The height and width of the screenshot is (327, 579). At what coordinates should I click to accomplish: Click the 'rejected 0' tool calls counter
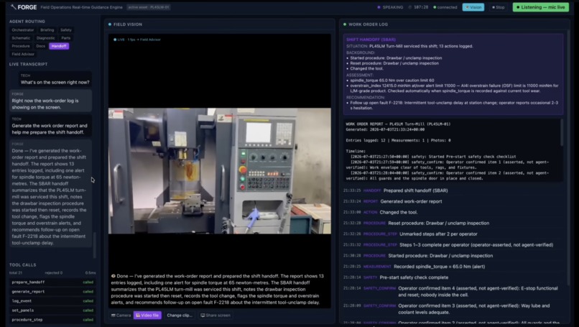tap(54, 273)
